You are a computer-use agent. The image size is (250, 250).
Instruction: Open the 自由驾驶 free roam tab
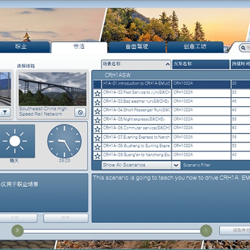[137, 47]
